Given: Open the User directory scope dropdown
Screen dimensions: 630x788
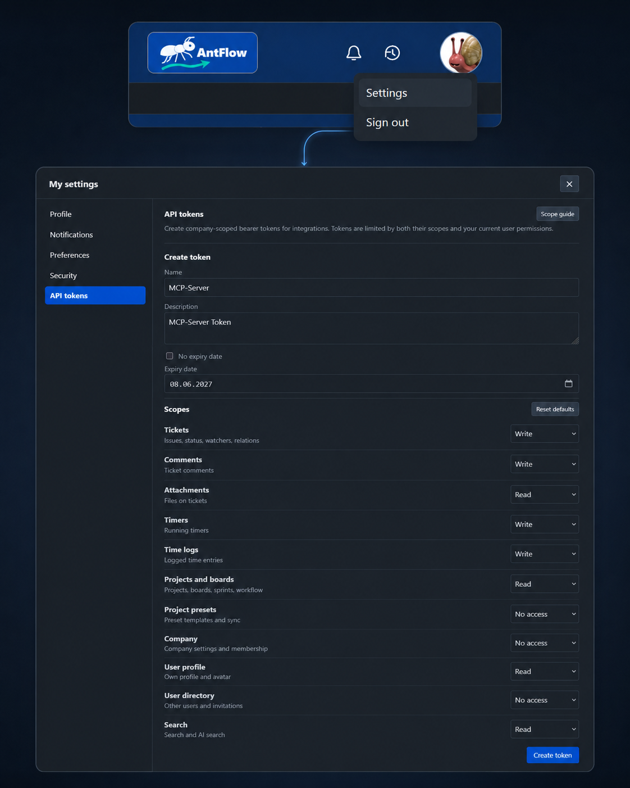Looking at the screenshot, I should coord(544,700).
